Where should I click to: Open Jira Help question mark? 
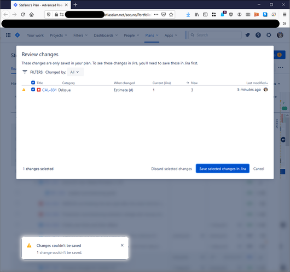(258, 35)
